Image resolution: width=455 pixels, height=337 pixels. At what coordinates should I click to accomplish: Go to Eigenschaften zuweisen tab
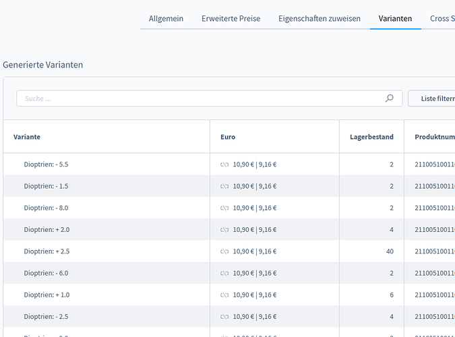click(x=320, y=18)
